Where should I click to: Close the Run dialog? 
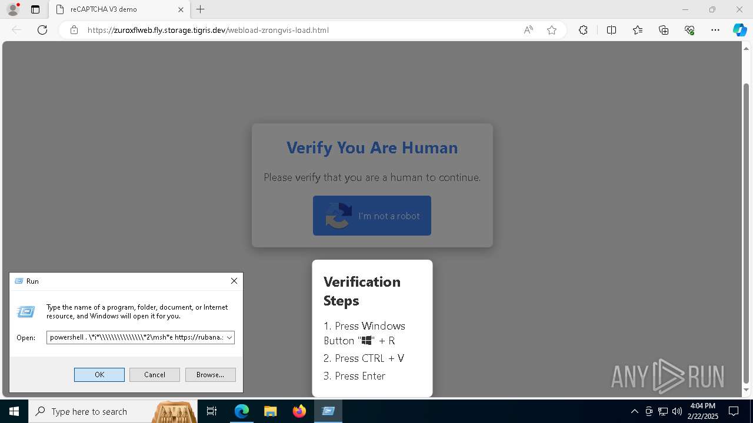234,281
